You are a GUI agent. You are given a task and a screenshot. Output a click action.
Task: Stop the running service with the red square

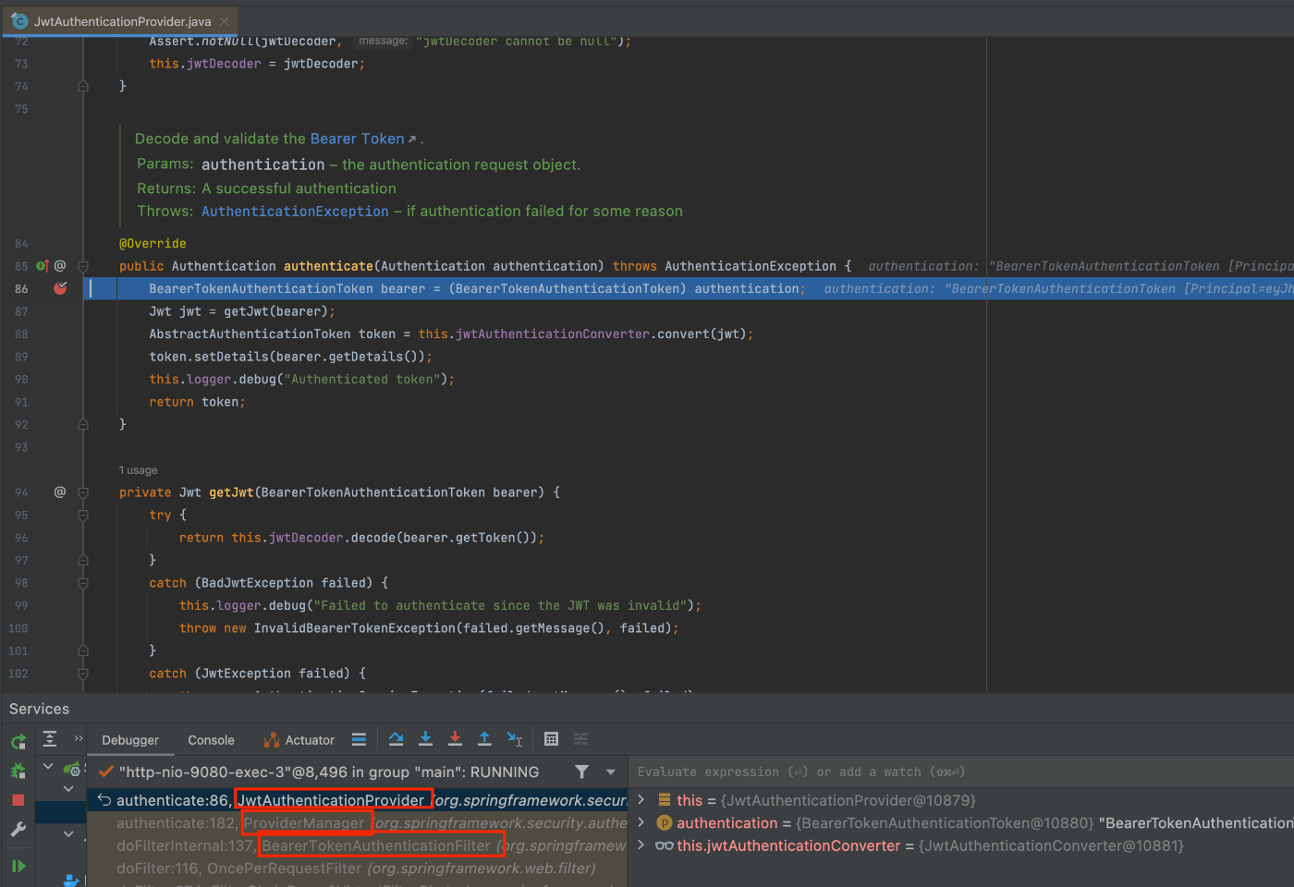[18, 800]
